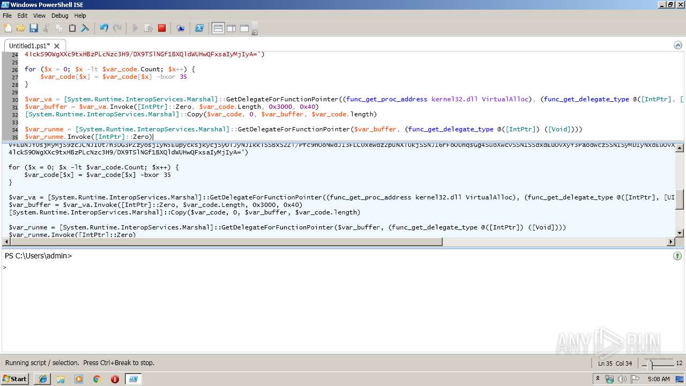Click the green up-arrow command pane button
The width and height of the screenshot is (686, 386).
(677, 256)
